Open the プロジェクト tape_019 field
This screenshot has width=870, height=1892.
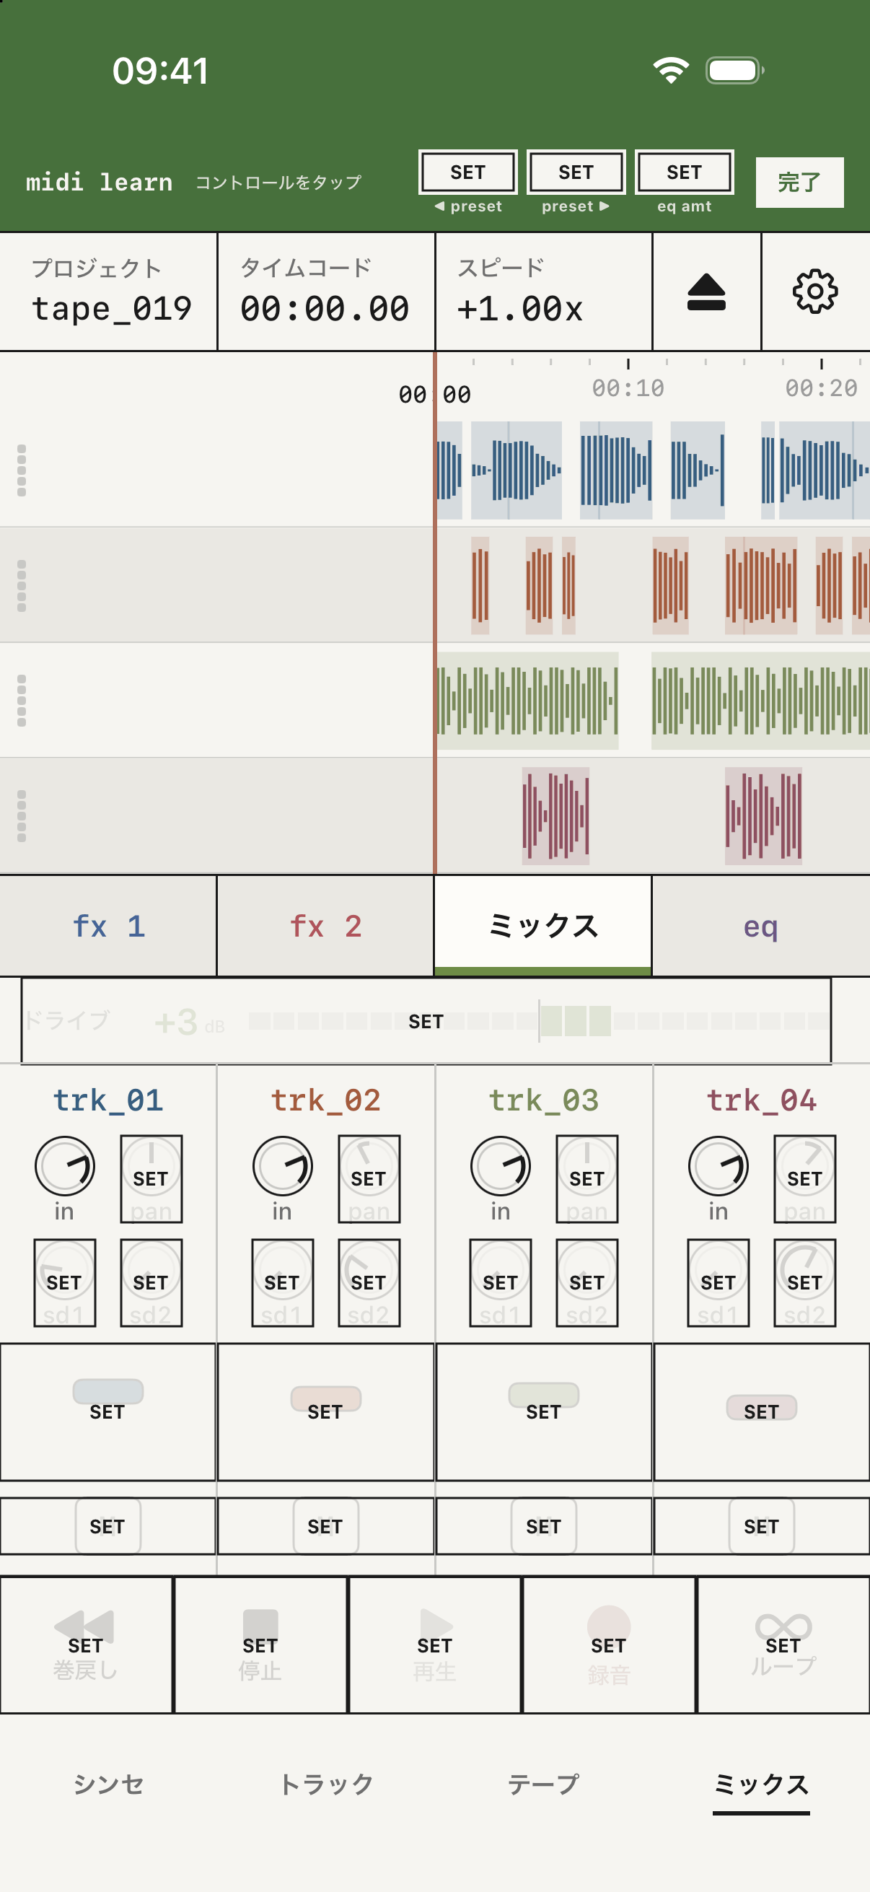(109, 292)
